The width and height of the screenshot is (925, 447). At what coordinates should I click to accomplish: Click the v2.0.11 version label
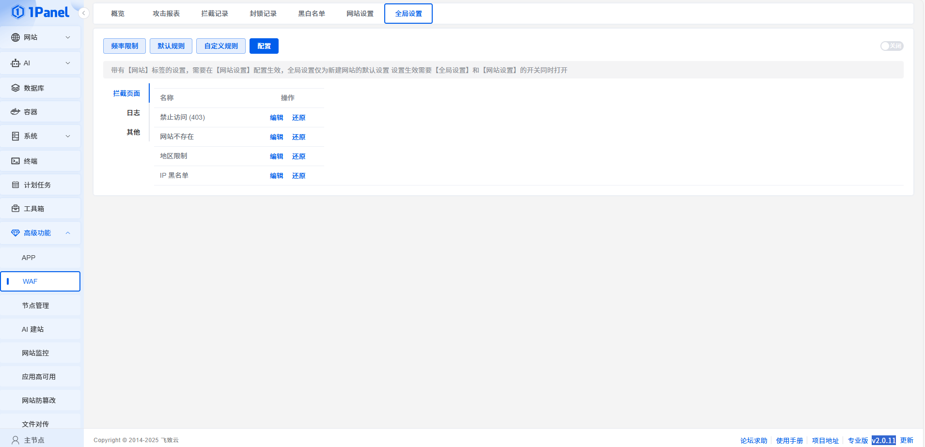pos(883,440)
